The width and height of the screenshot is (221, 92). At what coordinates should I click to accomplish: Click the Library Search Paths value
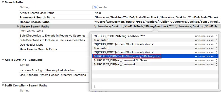157,26
